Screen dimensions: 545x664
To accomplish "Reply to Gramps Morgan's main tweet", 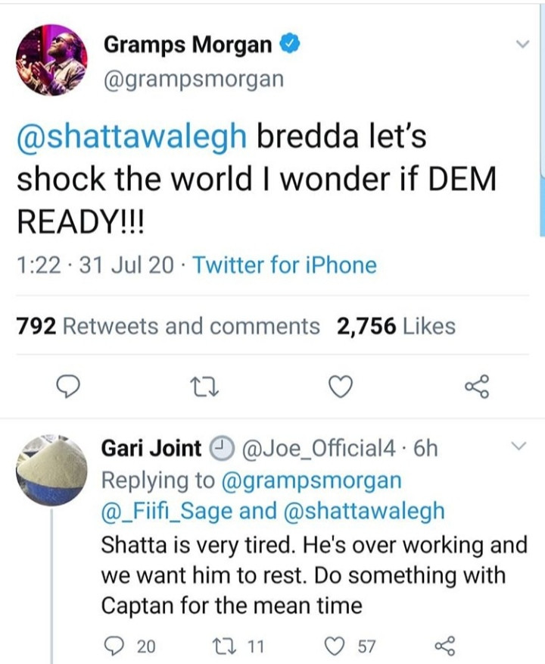I will click(68, 387).
